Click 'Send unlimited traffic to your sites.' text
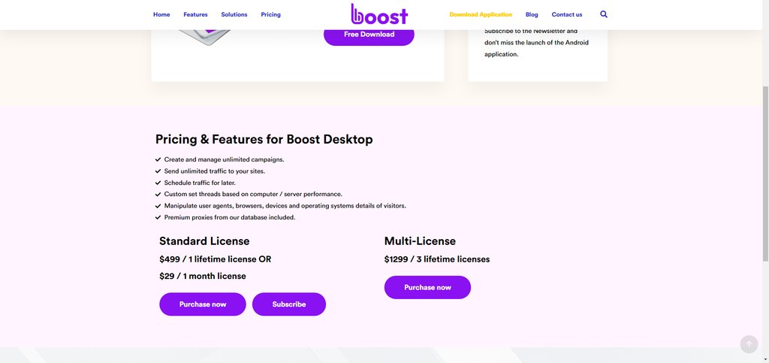The image size is (769, 363). pyautogui.click(x=214, y=171)
